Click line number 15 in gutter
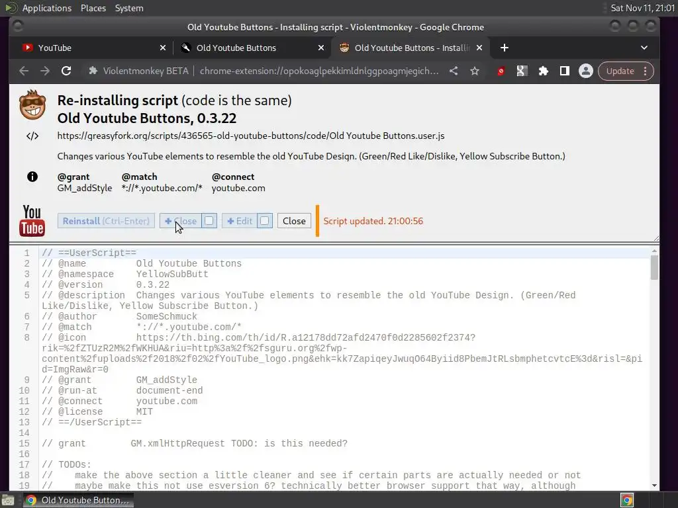The image size is (678, 508). [x=24, y=443]
